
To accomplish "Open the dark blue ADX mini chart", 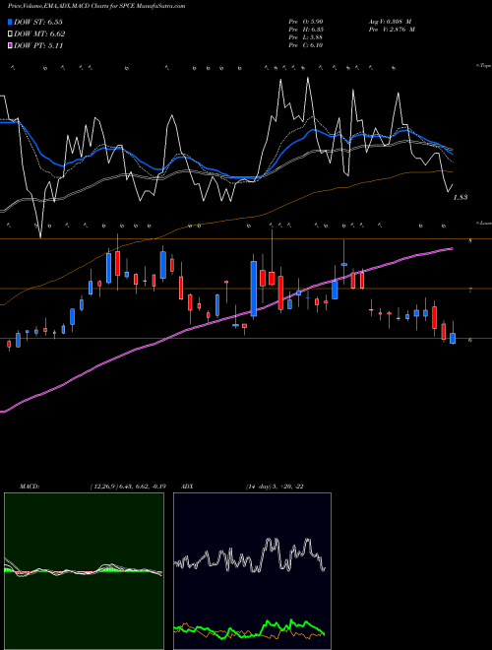I will [252, 571].
